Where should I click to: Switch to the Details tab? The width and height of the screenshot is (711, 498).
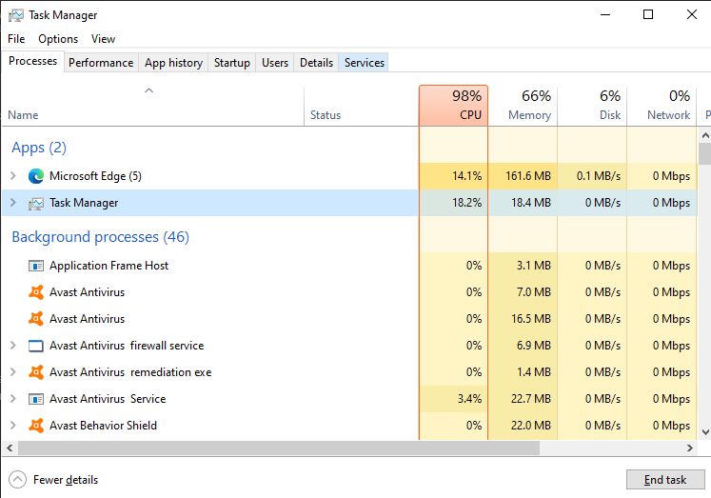[317, 63]
